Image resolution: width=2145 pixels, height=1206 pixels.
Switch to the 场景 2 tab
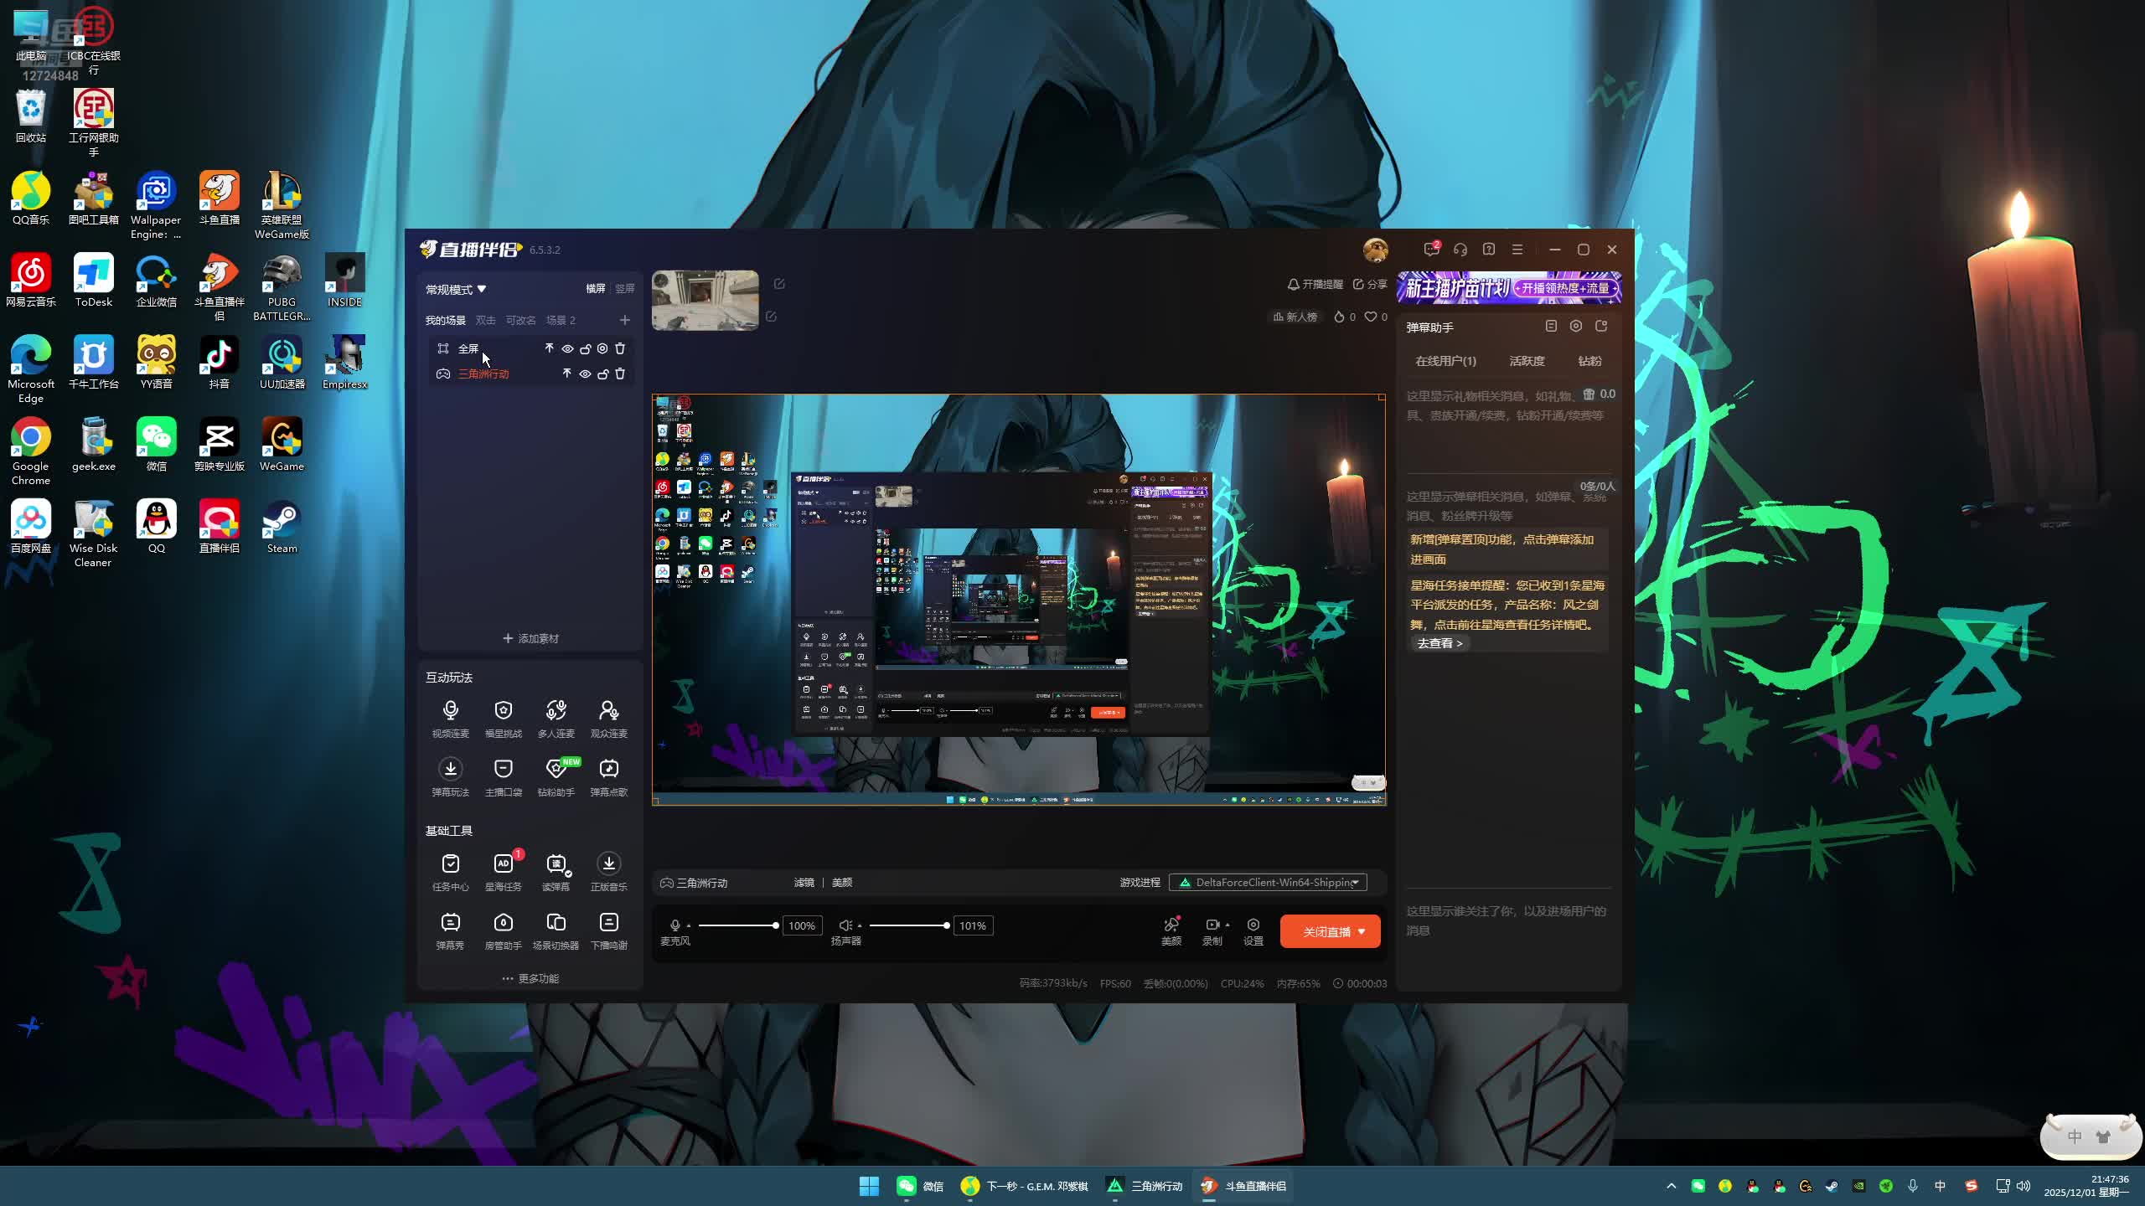coord(561,320)
